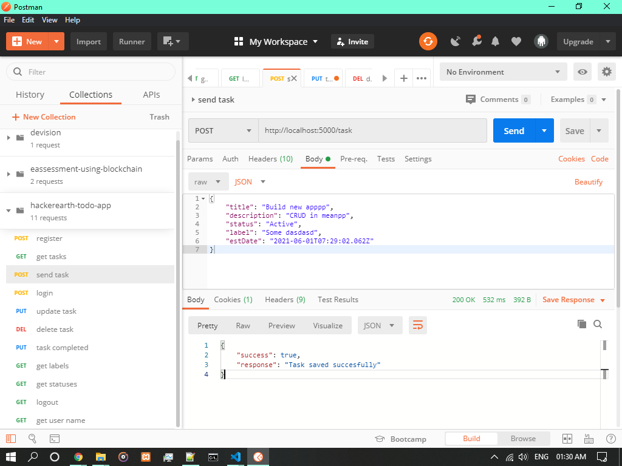The width and height of the screenshot is (622, 466).
Task: Close the POST send task tab
Action: [x=294, y=78]
